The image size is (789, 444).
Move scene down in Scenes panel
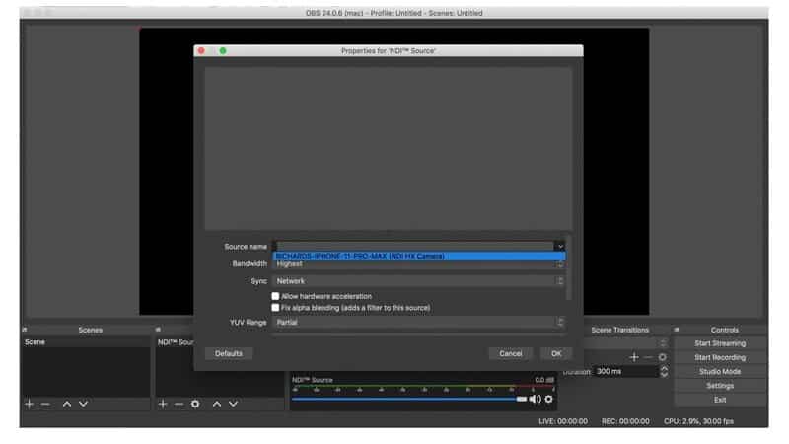(x=84, y=404)
